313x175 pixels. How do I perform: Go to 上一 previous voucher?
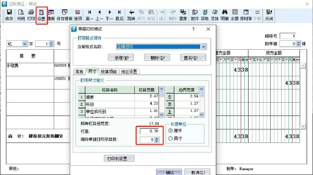[99, 15]
